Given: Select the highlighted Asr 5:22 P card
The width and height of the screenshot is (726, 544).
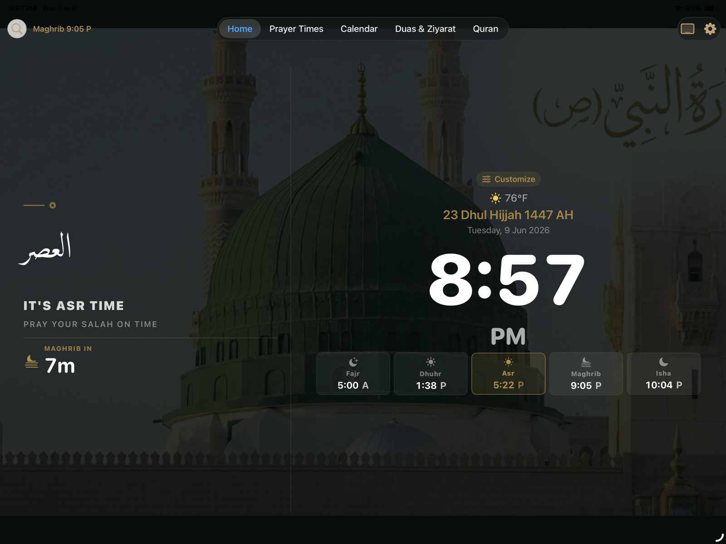Looking at the screenshot, I should click(x=508, y=373).
